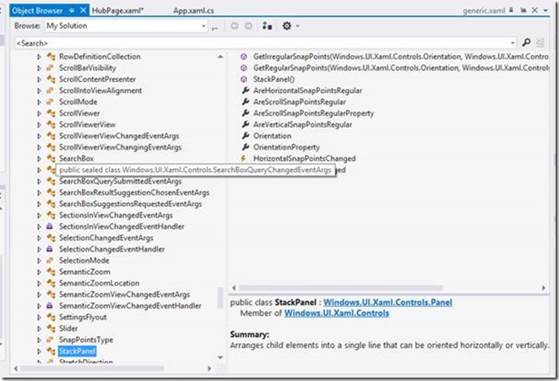Expand the SelectionMode tree node
559x381 pixels.
click(x=39, y=260)
